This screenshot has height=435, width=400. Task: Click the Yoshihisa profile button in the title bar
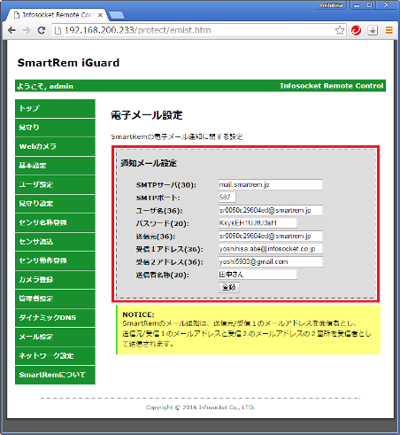click(331, 5)
